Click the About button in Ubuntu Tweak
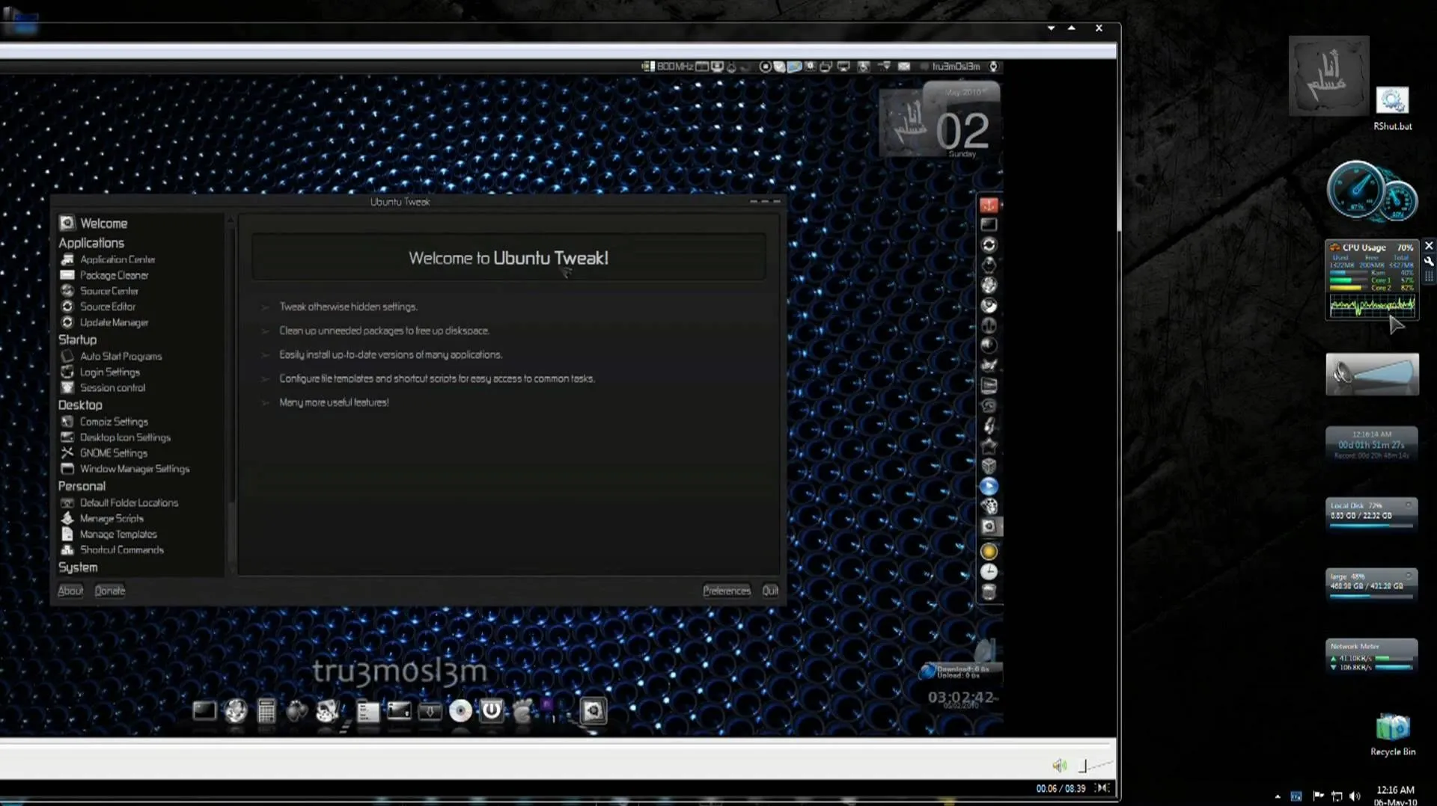This screenshot has height=806, width=1437. (70, 591)
